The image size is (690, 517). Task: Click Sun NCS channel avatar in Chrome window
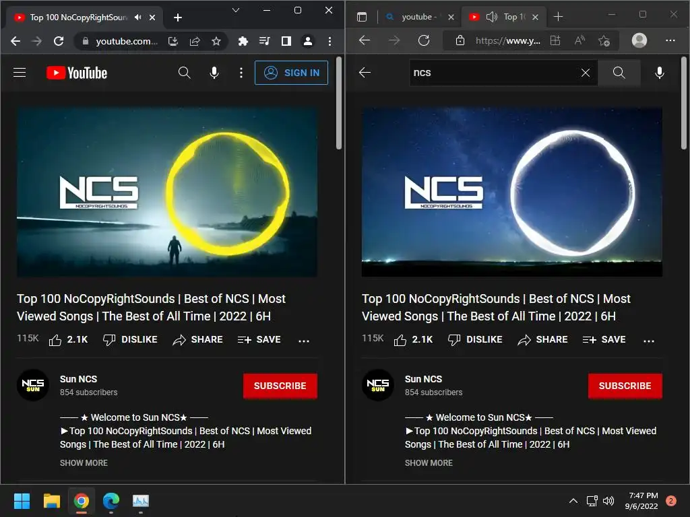click(x=33, y=385)
